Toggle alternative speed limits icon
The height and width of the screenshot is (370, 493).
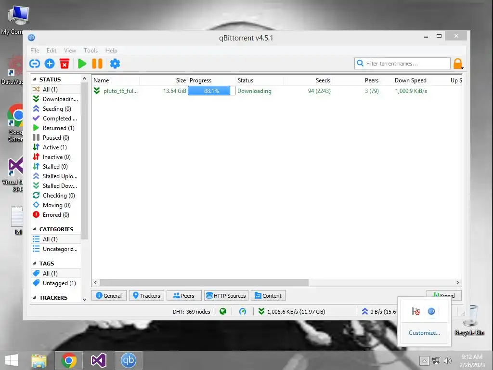(x=243, y=312)
